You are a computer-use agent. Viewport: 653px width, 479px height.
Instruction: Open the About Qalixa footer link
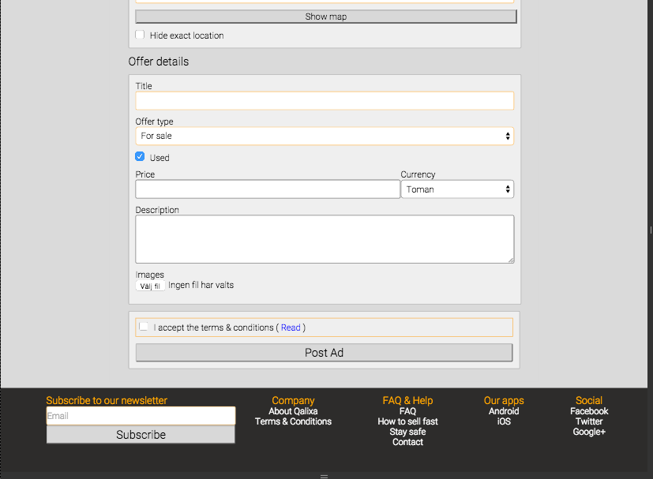tap(293, 411)
